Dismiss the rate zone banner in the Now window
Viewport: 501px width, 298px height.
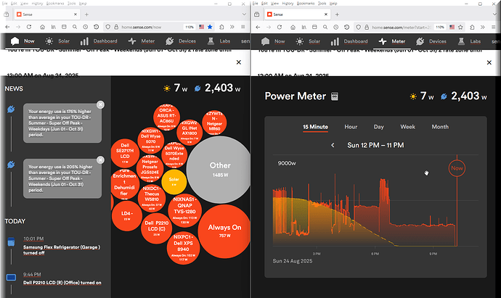[238, 62]
